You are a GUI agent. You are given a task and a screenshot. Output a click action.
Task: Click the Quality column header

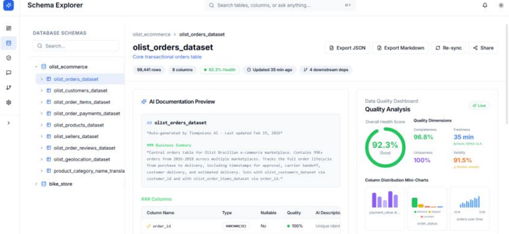tap(294, 213)
